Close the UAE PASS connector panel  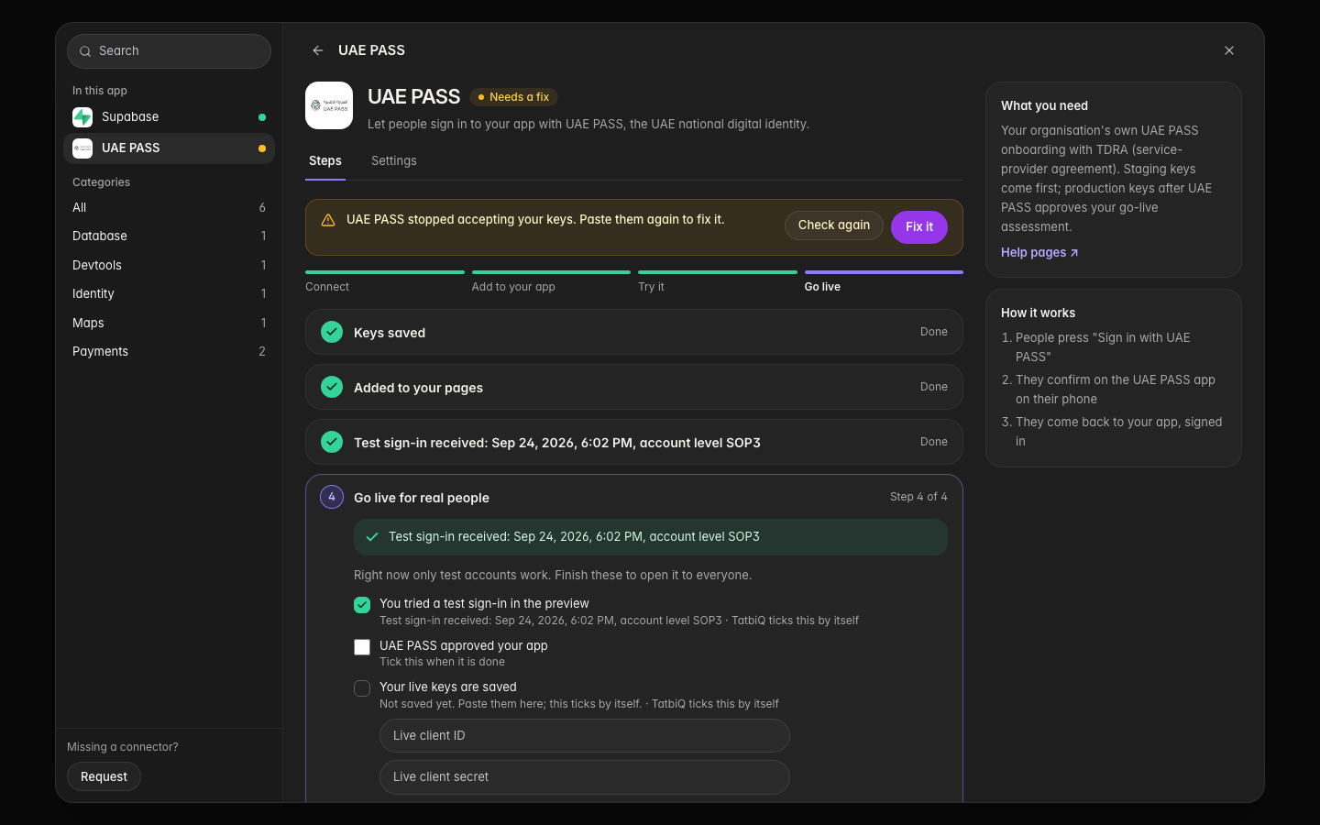[x=1229, y=50]
